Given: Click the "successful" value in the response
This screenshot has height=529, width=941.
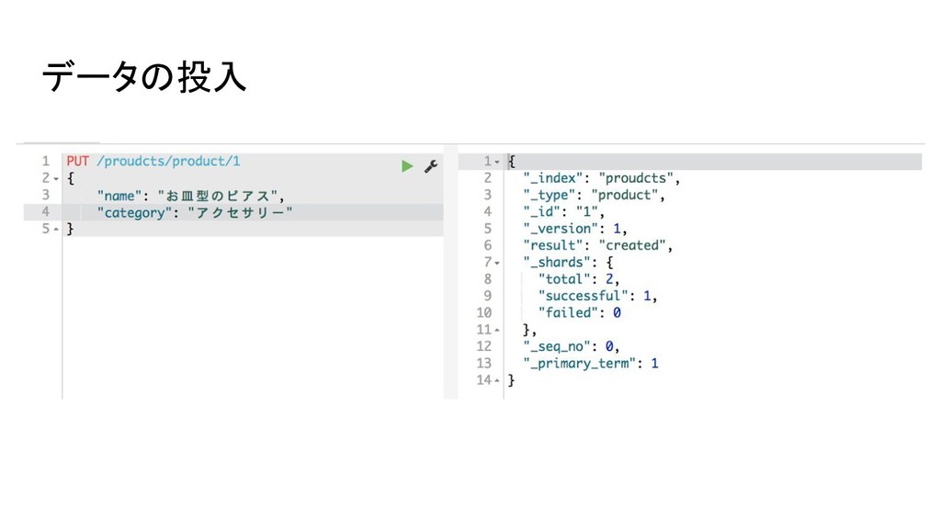Looking at the screenshot, I should pos(647,296).
